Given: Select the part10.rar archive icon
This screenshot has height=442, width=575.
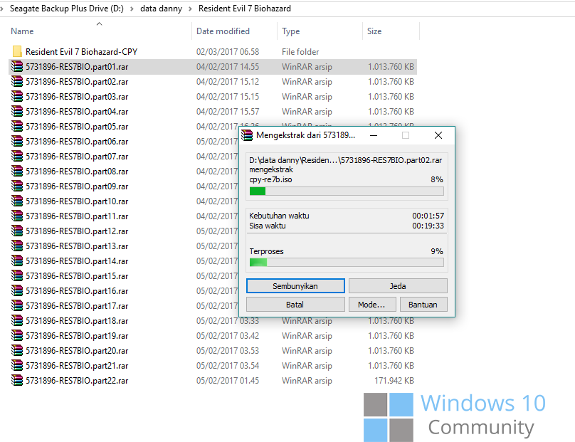Looking at the screenshot, I should tap(17, 201).
